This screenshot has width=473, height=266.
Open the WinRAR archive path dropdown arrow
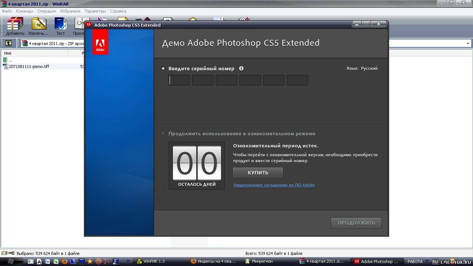pyautogui.click(x=468, y=44)
